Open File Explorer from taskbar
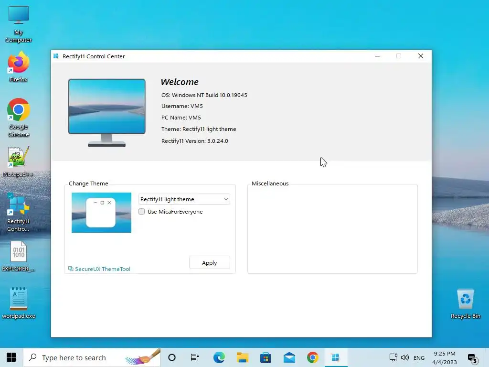Image resolution: width=489 pixels, height=367 pixels. coord(242,357)
